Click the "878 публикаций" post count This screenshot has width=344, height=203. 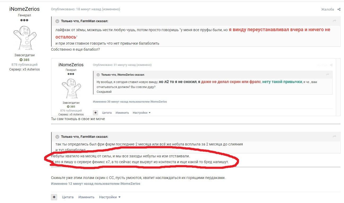point(24,64)
